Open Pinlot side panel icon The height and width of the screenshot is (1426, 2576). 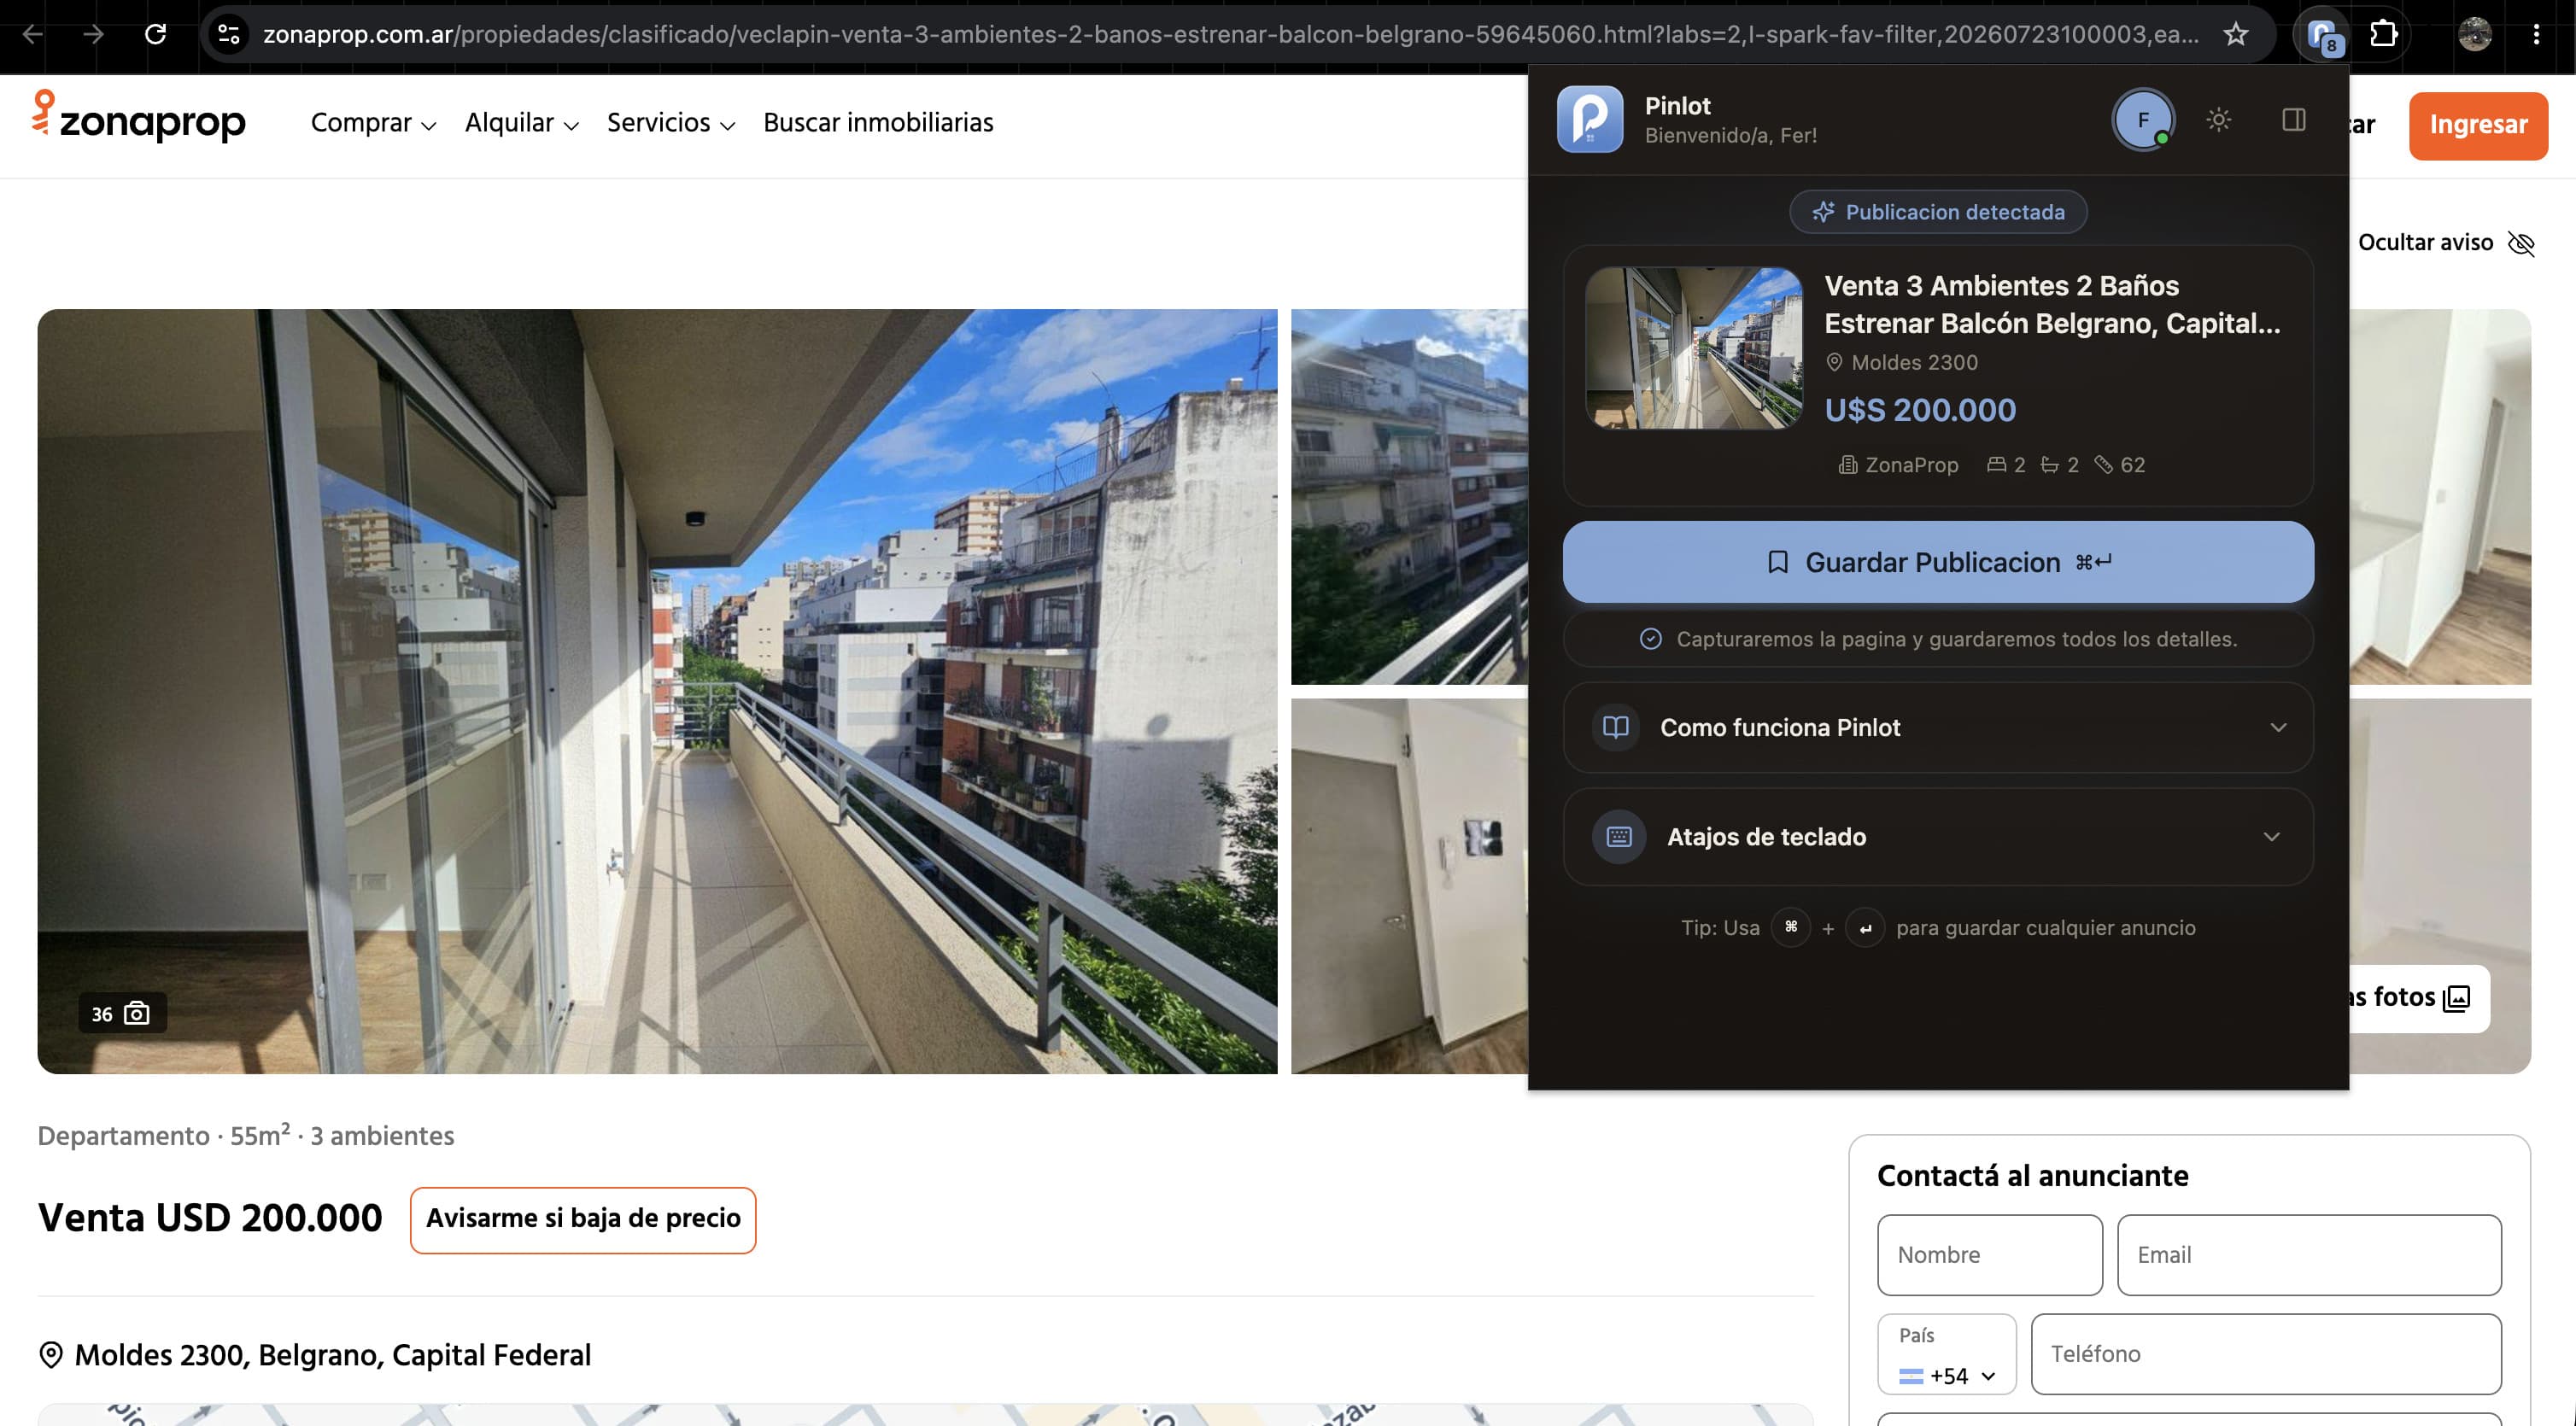(x=2294, y=120)
